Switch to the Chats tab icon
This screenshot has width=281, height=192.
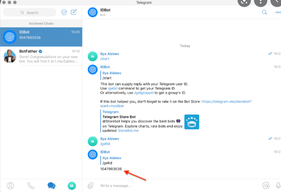click(x=52, y=185)
